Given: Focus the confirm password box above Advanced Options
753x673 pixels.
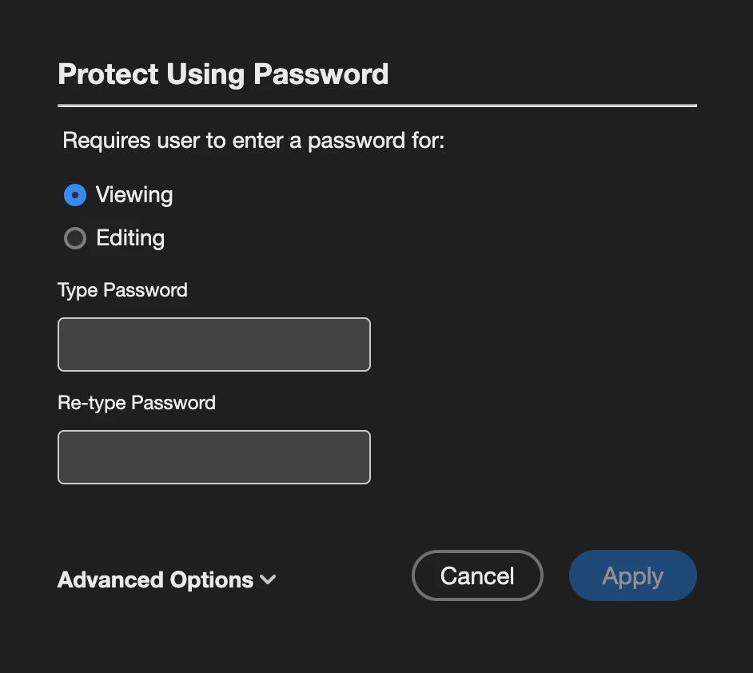Looking at the screenshot, I should click(x=214, y=457).
